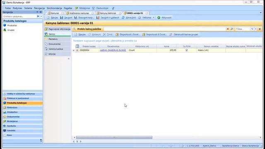Image resolution: width=265 pixels, height=149 pixels.
Task: Click in the Prekės kainų paieška search field
Action: (164, 29)
